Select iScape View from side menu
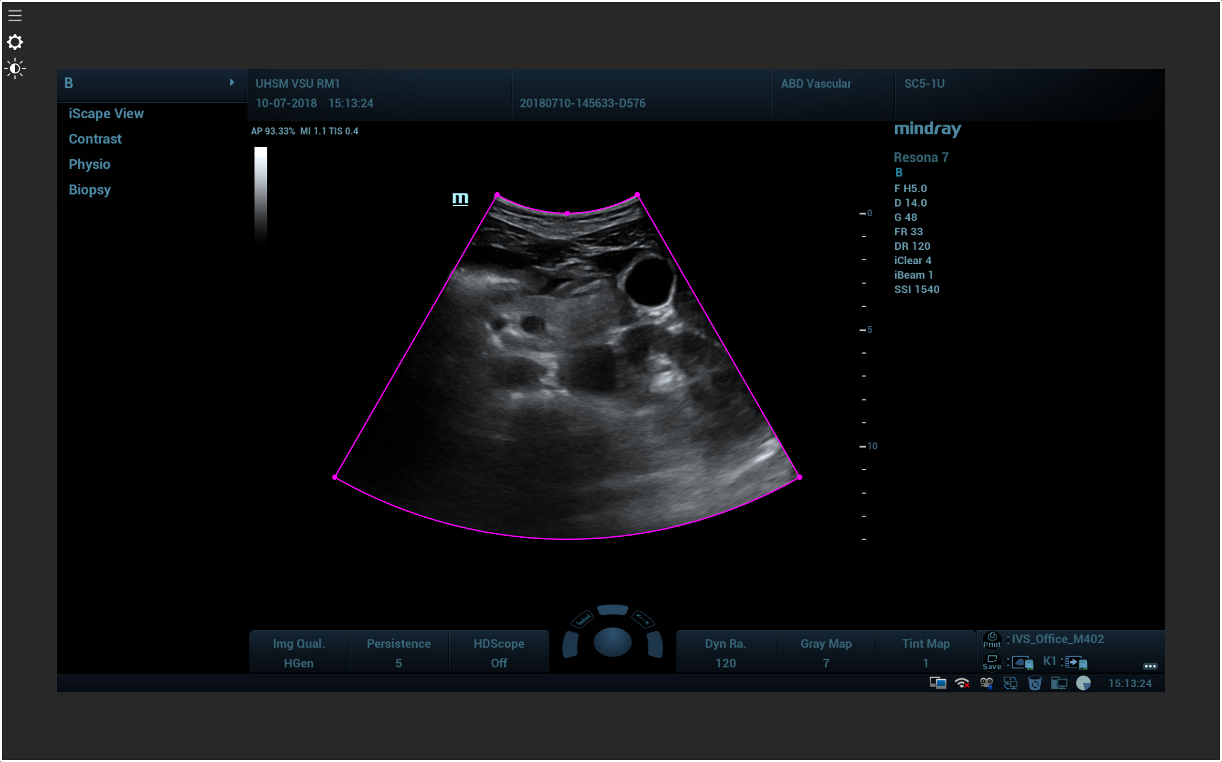Viewport: 1222px width, 762px height. point(106,113)
